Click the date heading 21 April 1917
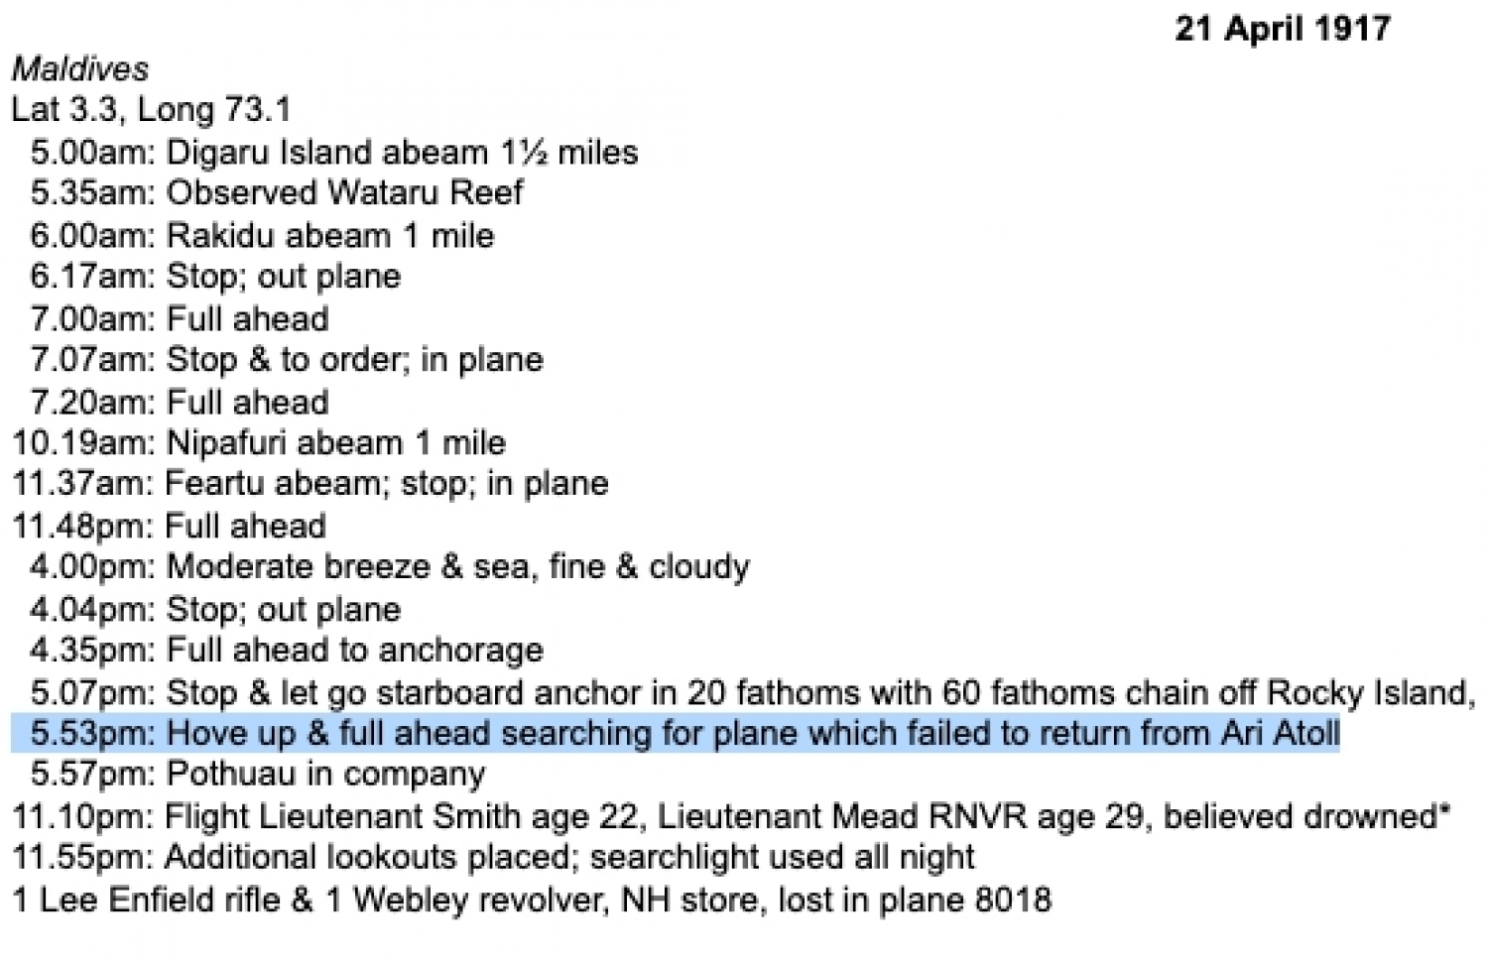 click(1282, 29)
